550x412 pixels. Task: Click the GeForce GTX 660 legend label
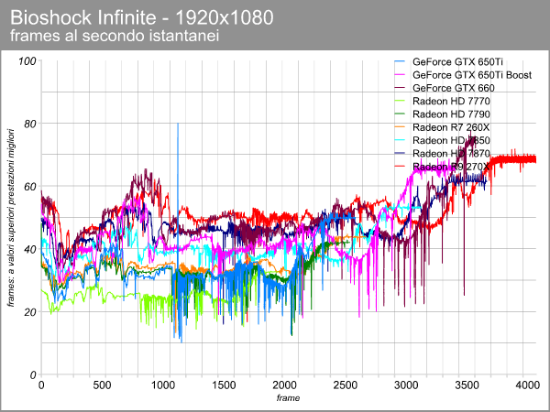454,88
